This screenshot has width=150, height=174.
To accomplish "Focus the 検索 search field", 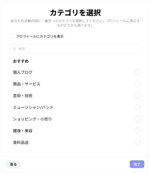I will tap(75, 49).
